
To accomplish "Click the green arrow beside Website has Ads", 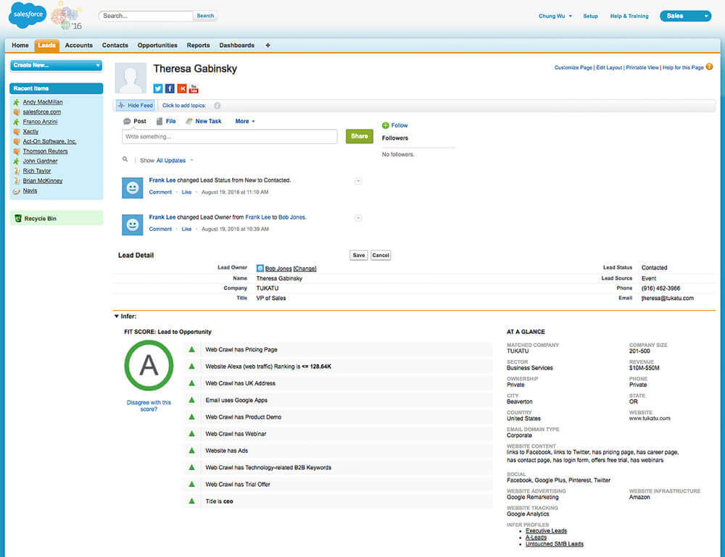I will click(192, 451).
